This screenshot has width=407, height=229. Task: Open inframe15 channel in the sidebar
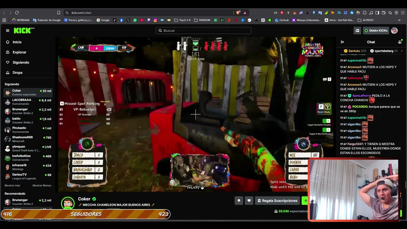click(x=28, y=167)
